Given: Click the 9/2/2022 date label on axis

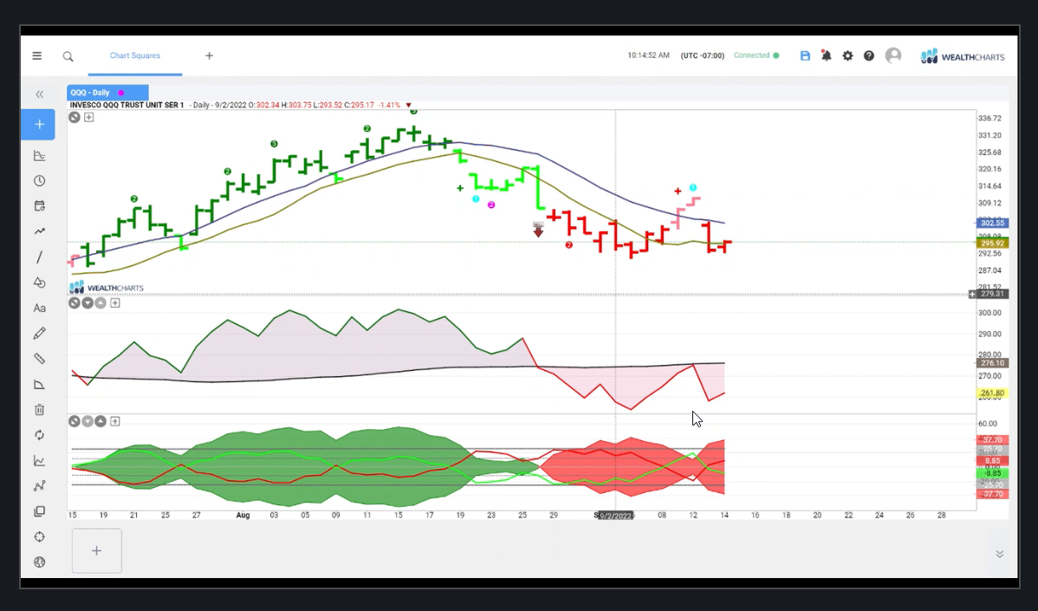Looking at the screenshot, I should coord(616,516).
